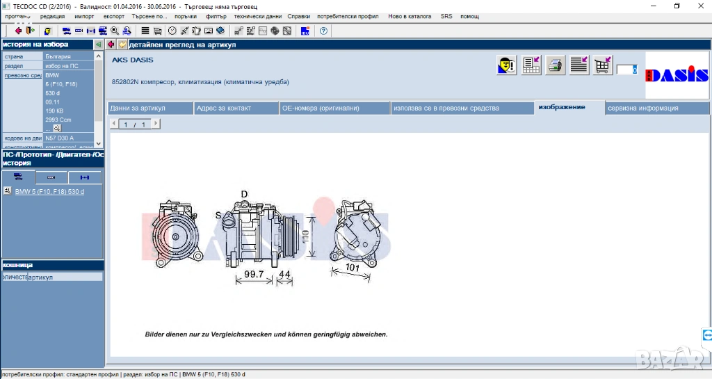Click the printer icon in article header
The image size is (712, 379).
pos(555,65)
